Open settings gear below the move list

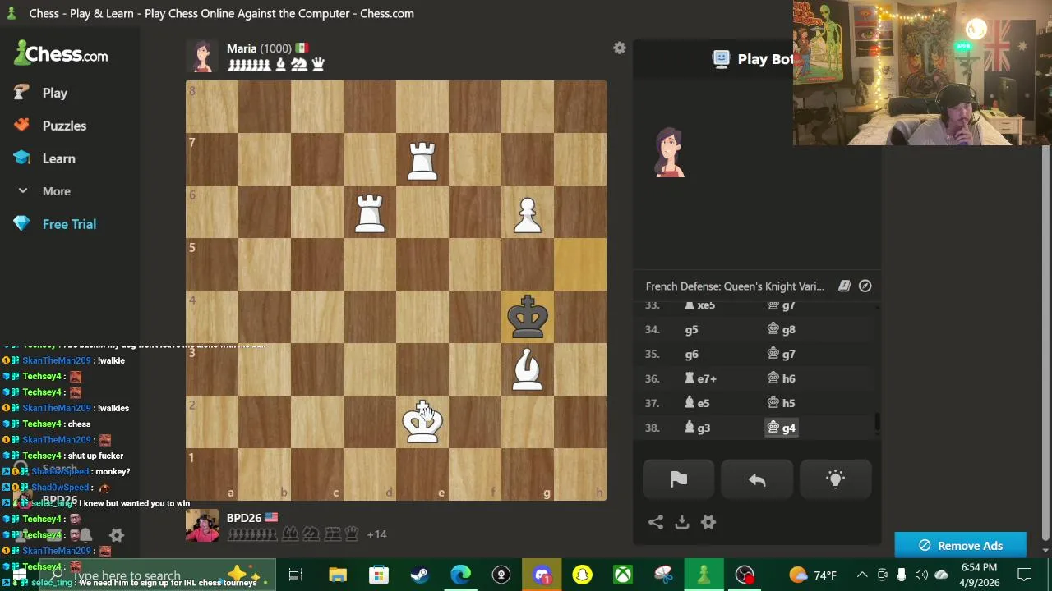coord(708,522)
